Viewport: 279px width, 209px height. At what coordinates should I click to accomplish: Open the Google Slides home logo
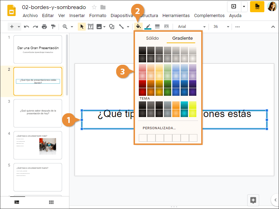tap(12, 11)
